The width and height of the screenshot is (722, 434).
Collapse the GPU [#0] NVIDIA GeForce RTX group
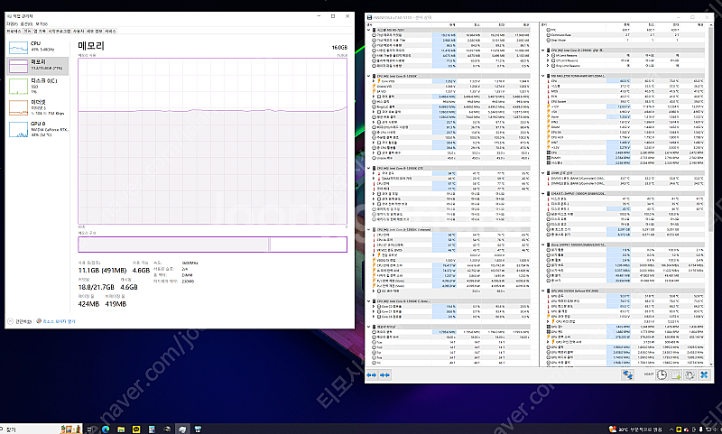click(543, 291)
